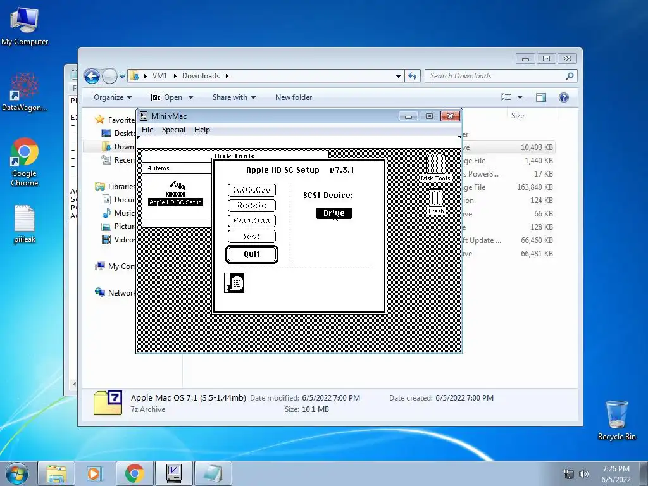This screenshot has height=486, width=648.
Task: Click the Search Downloads field
Action: click(x=501, y=76)
